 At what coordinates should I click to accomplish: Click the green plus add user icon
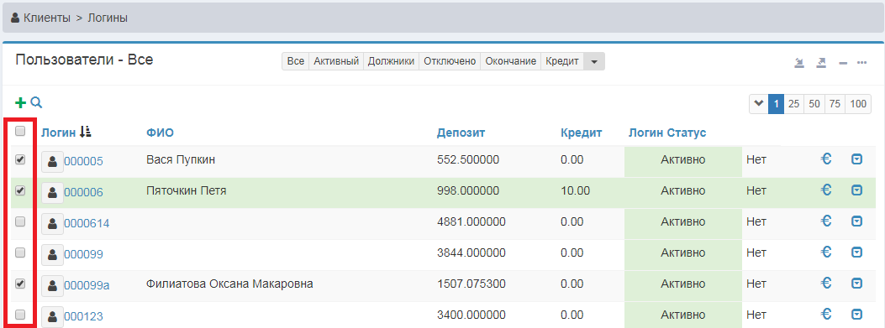(x=20, y=102)
